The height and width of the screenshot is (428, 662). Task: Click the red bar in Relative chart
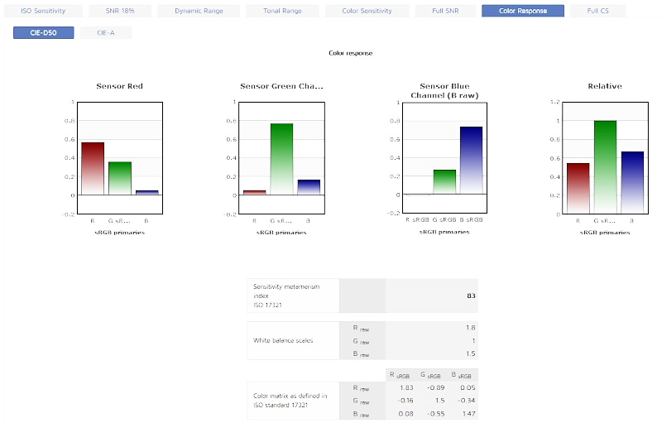click(x=578, y=188)
